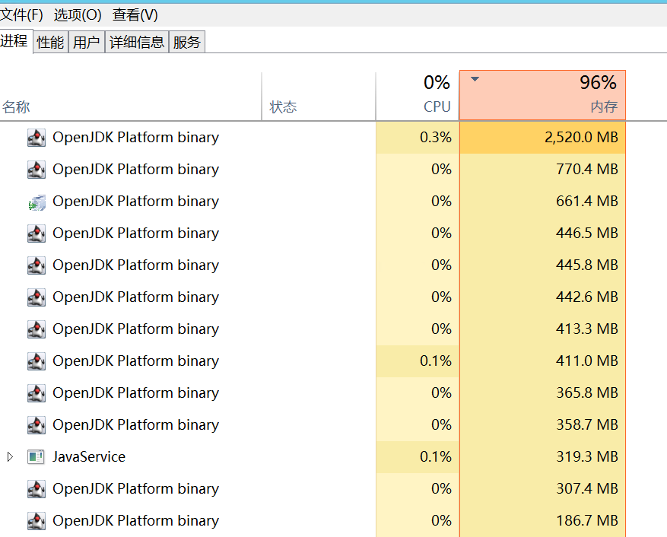Click the 2,520.0 MB memory value
The width and height of the screenshot is (667, 537).
[x=581, y=138]
